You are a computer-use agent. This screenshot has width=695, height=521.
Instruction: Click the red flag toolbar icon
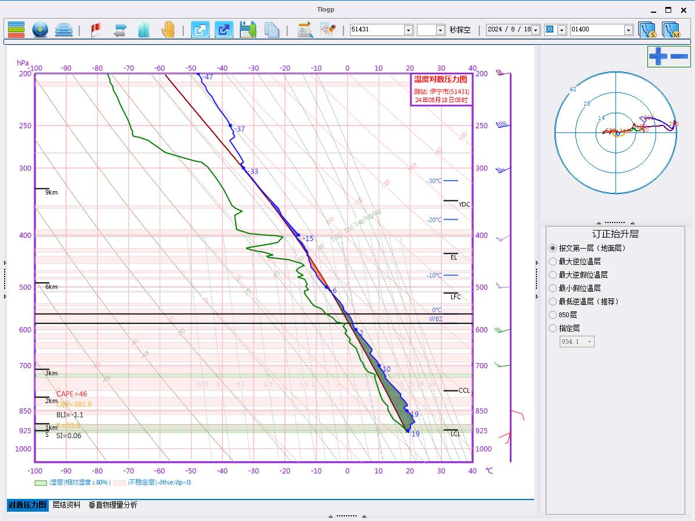[96, 30]
